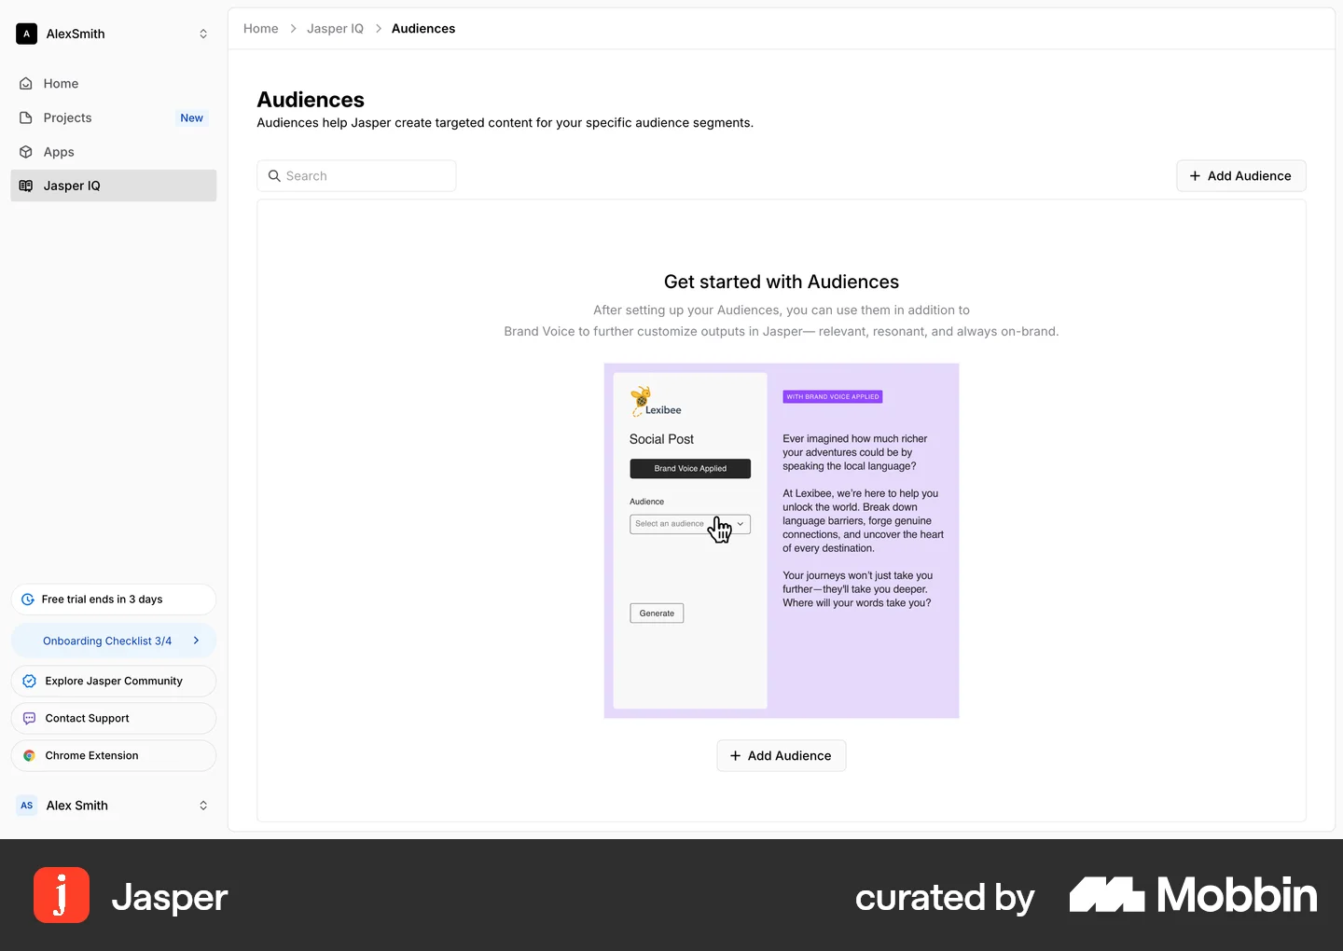
Task: Click the Chrome logo icon
Action: click(x=29, y=755)
